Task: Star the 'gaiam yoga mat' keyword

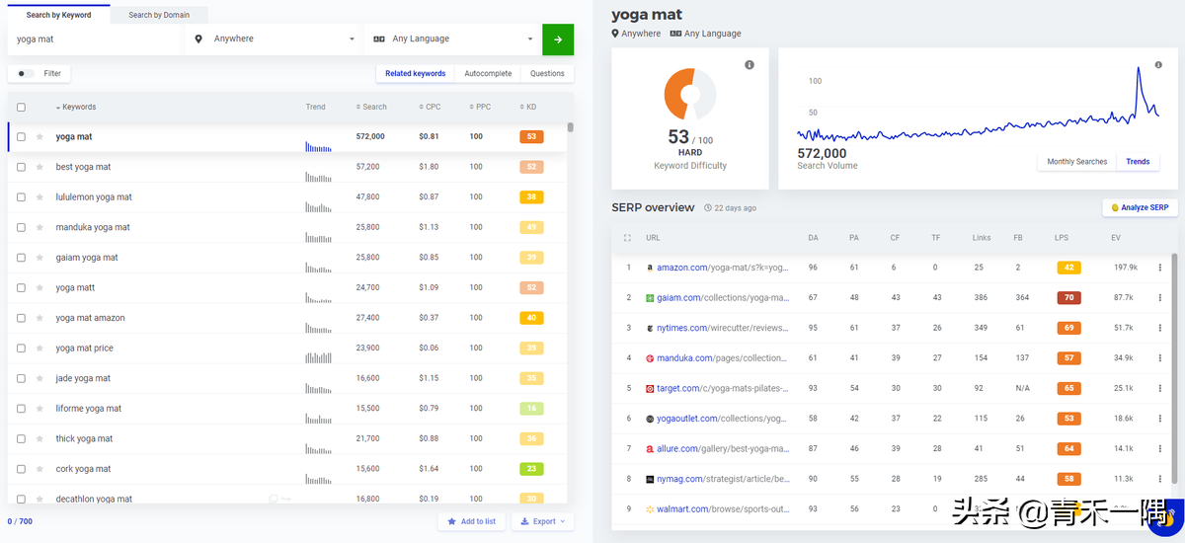Action: coord(39,258)
